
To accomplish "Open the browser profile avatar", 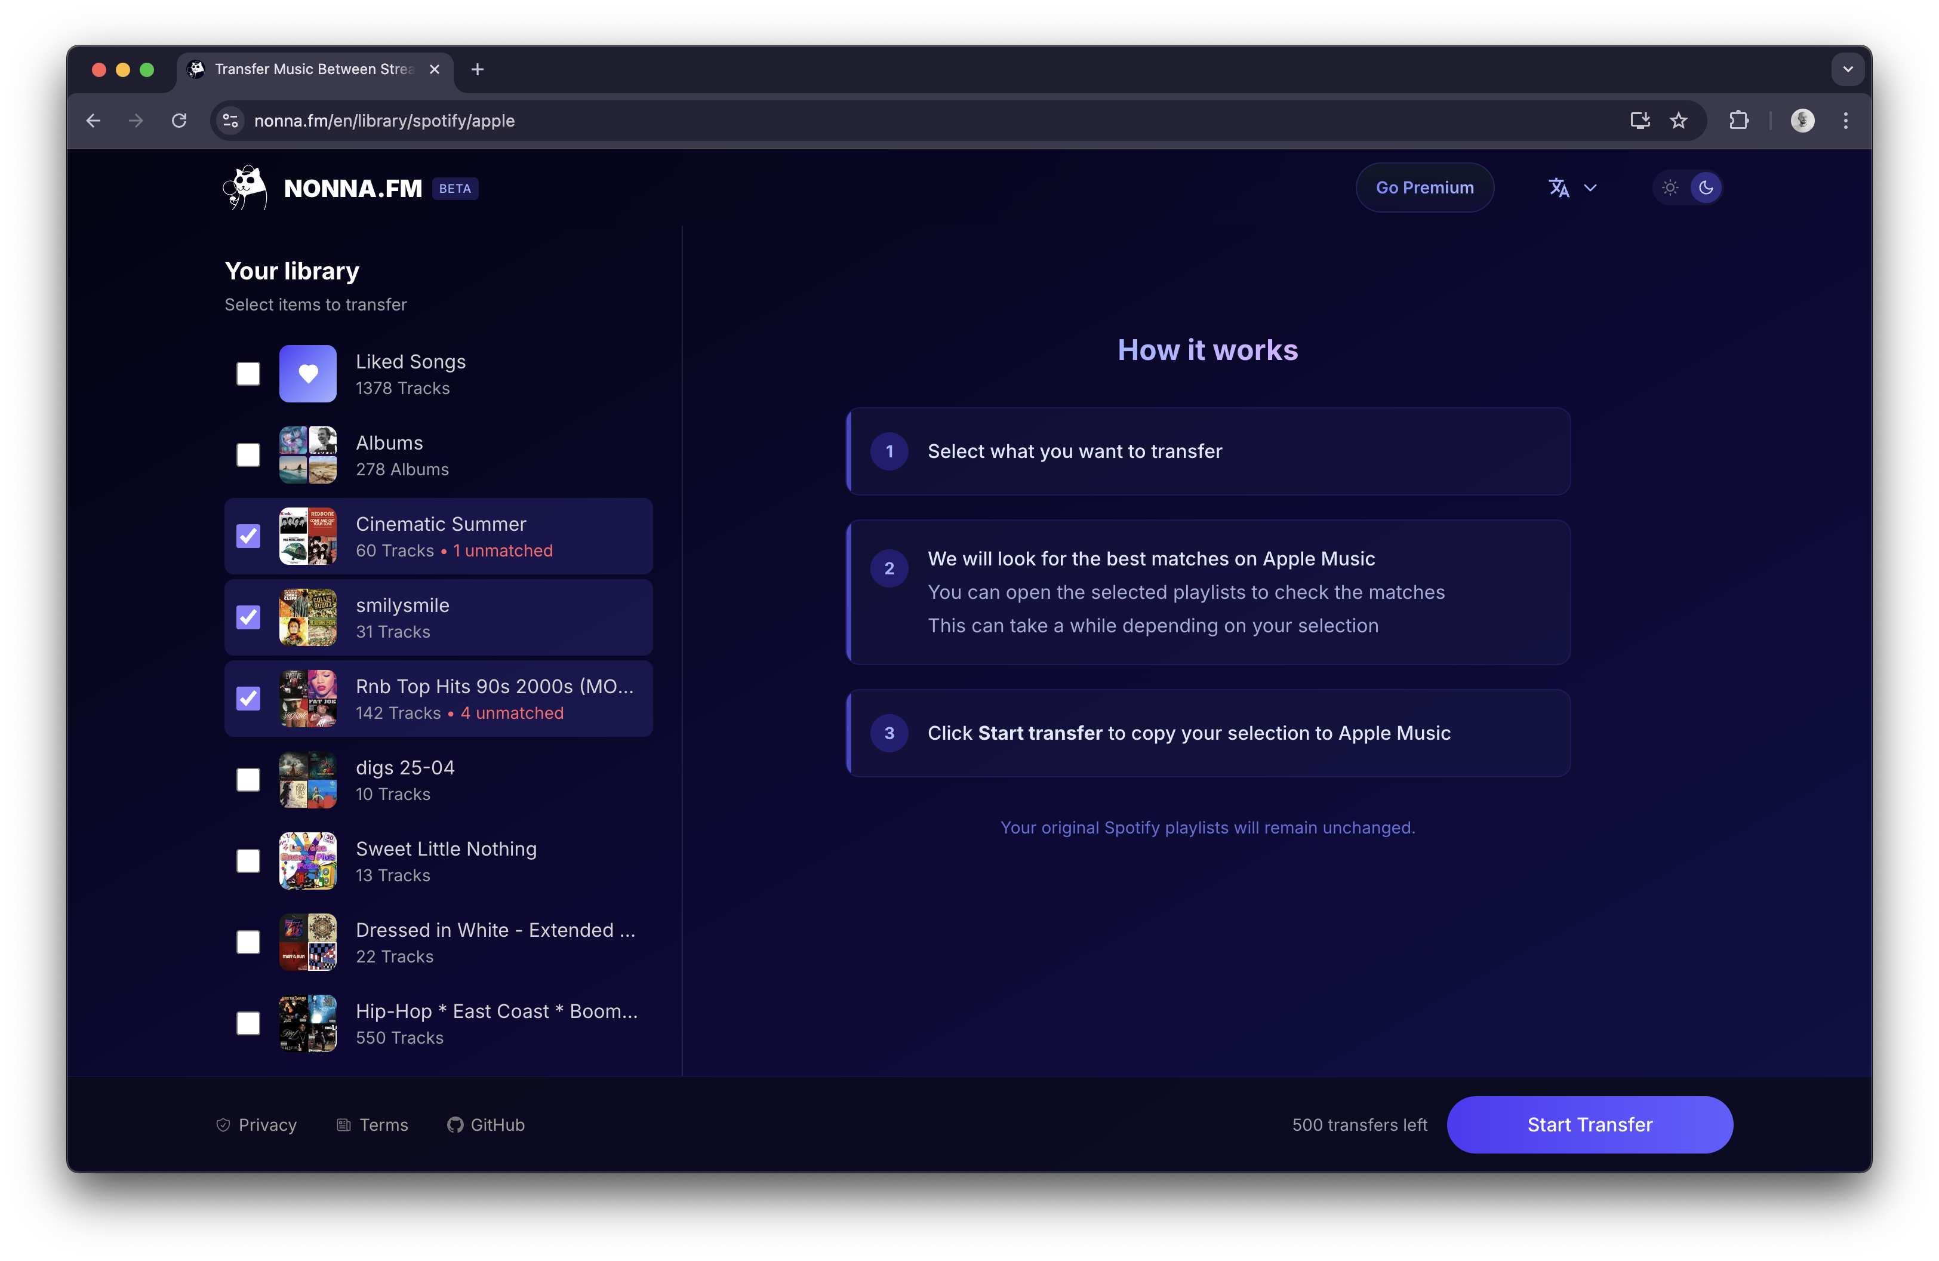I will click(x=1802, y=121).
